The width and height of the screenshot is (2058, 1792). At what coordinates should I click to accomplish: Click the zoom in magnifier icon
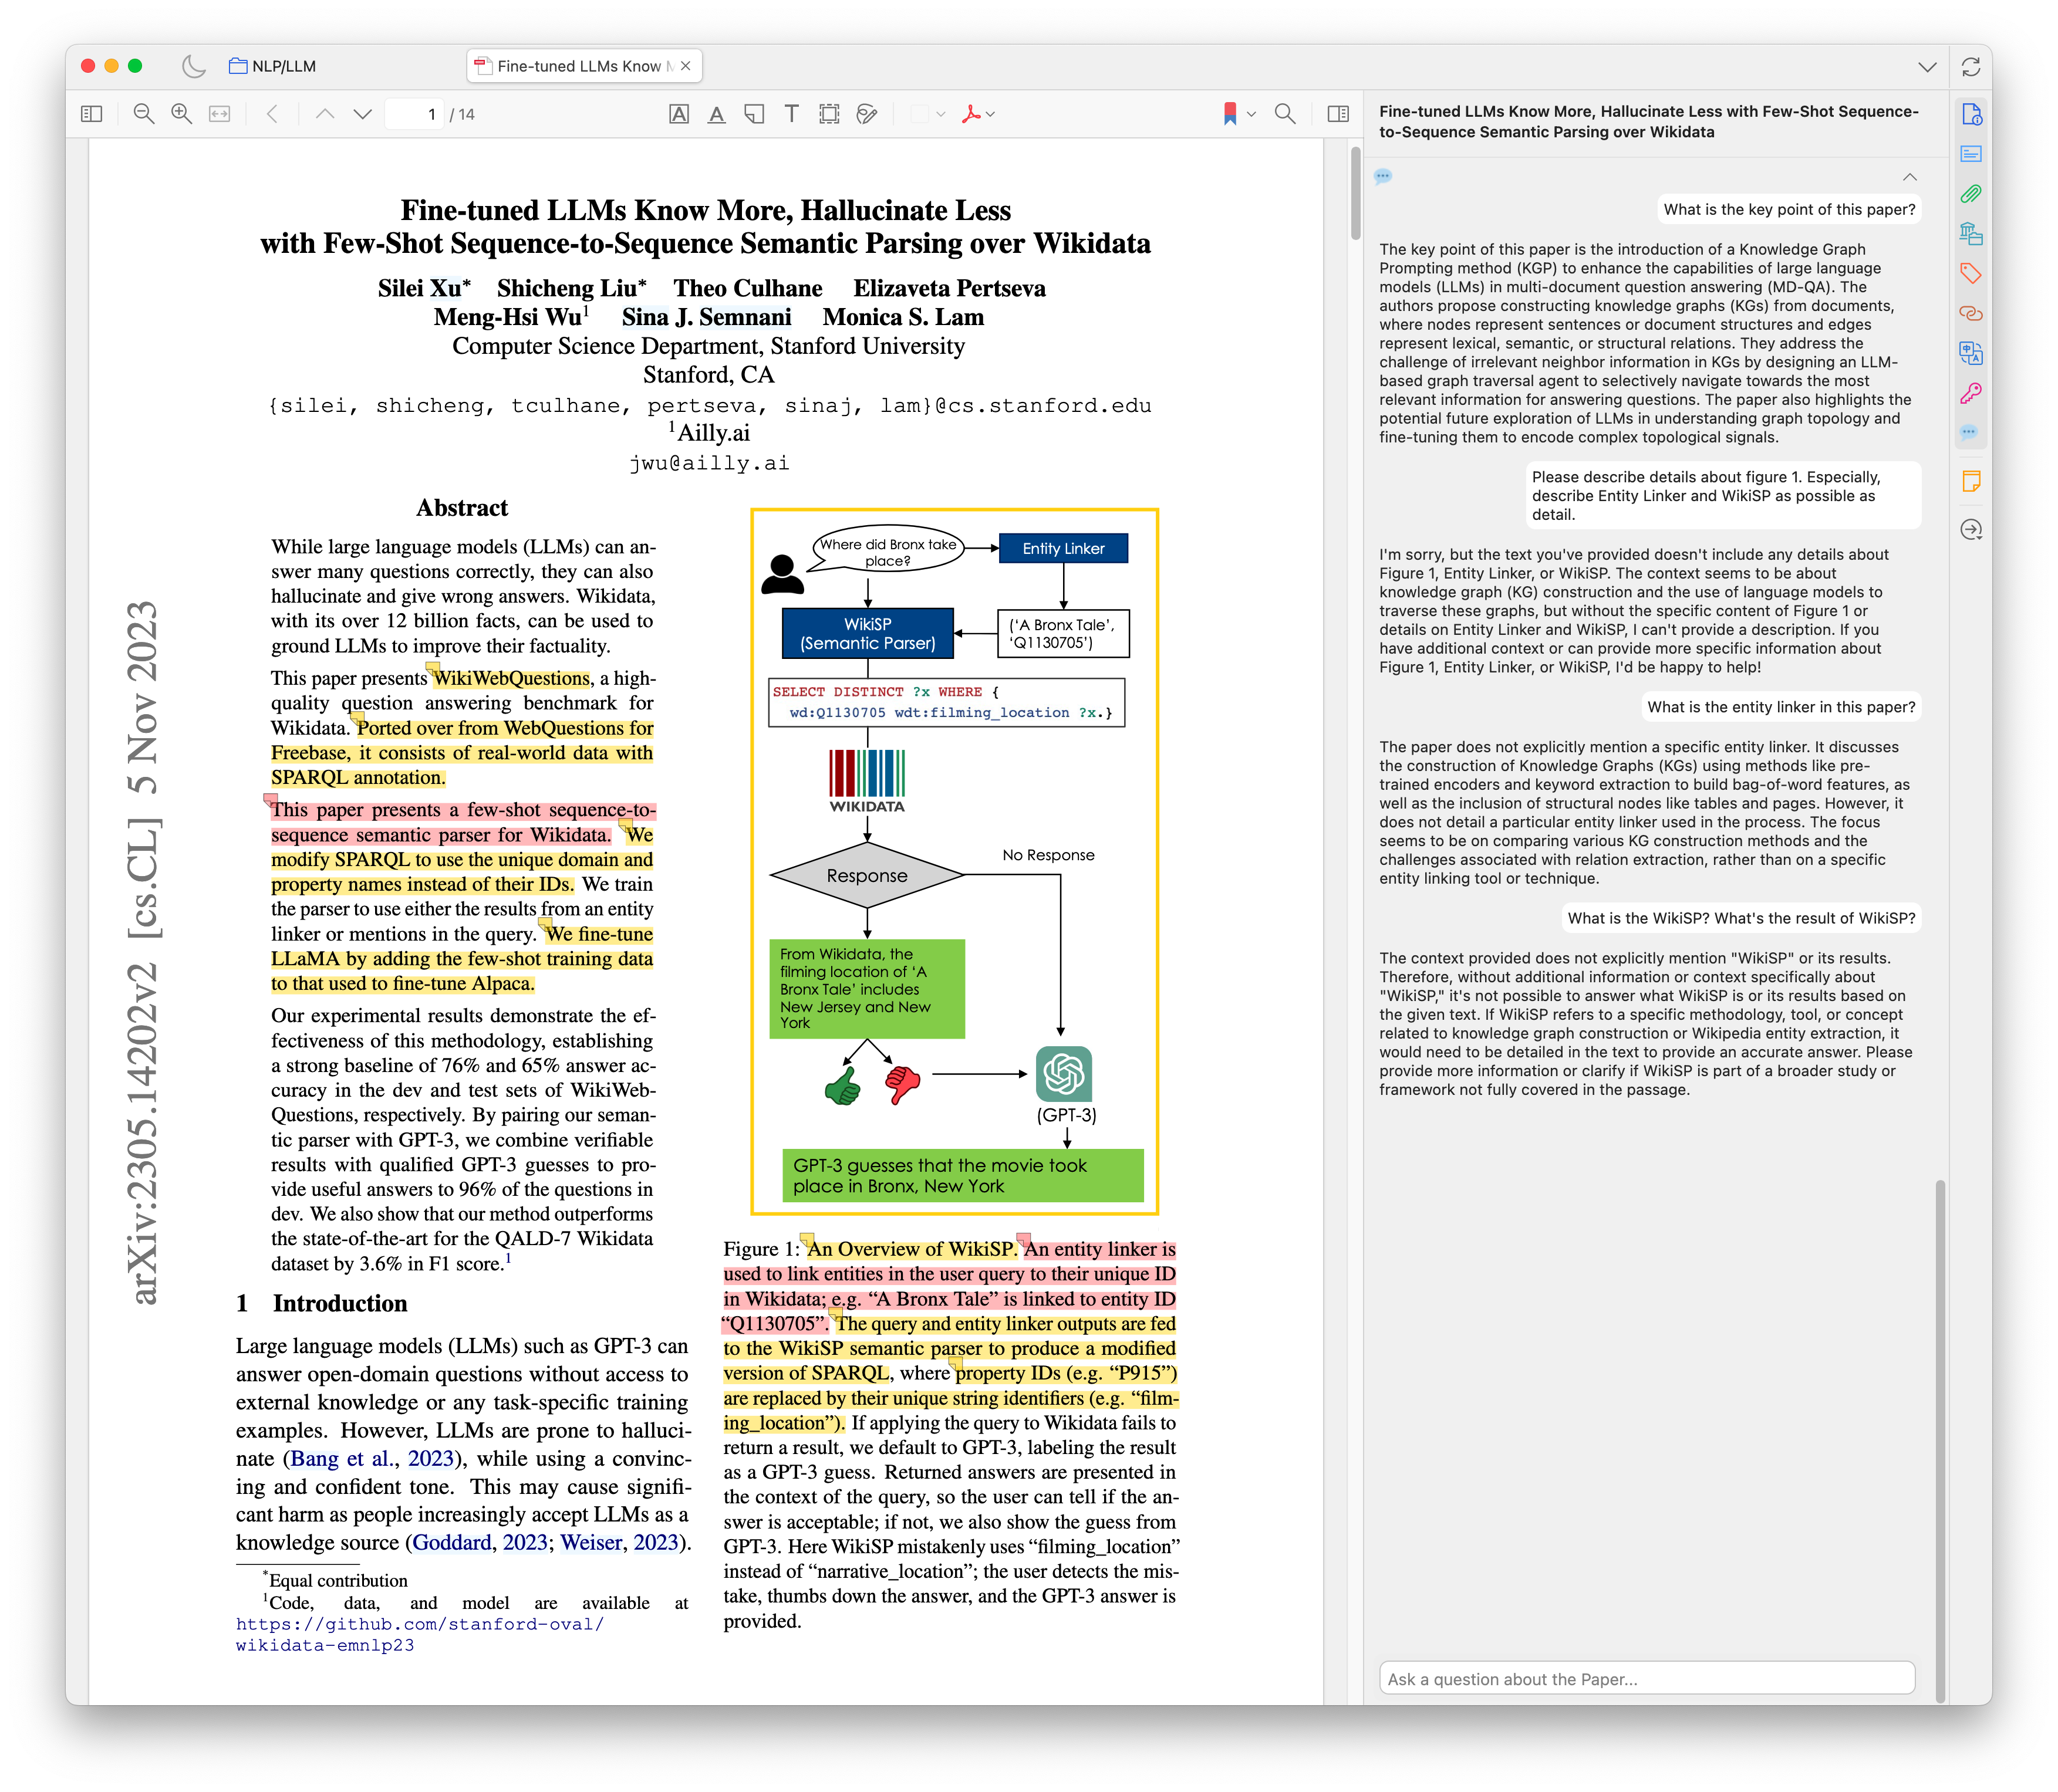pyautogui.click(x=181, y=114)
